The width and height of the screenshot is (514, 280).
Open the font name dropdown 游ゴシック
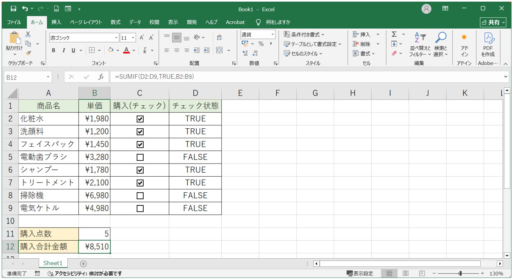click(x=116, y=38)
